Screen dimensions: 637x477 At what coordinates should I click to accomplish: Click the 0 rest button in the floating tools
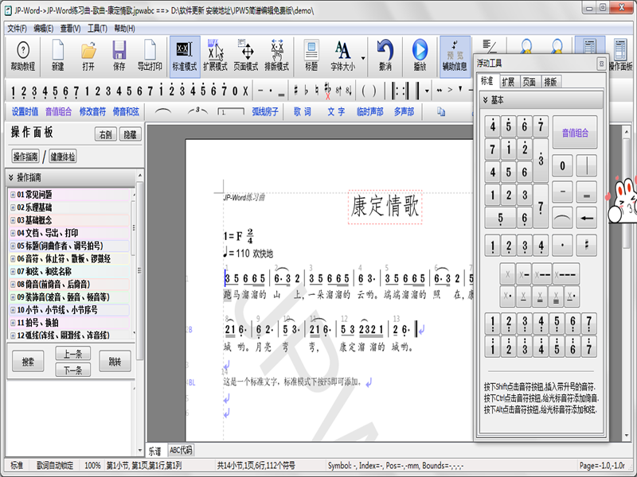pos(562,165)
